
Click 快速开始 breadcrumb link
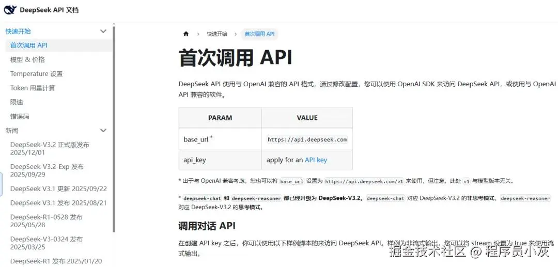[x=217, y=34]
